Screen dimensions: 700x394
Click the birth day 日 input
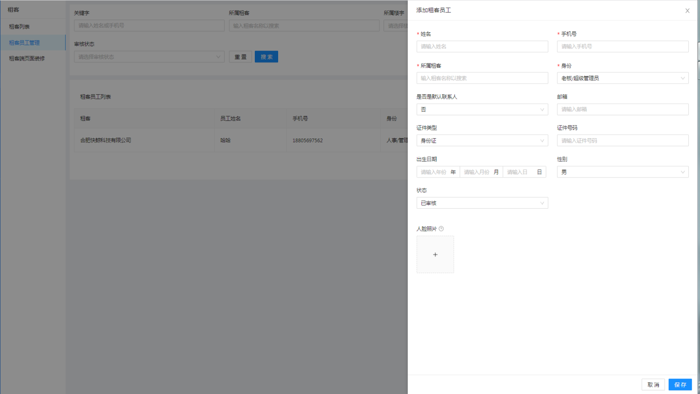[524, 172]
